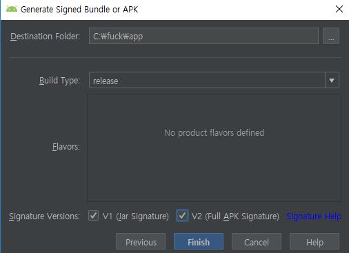Close the Generate Signed Bundle dialog
The width and height of the screenshot is (349, 253).
[339, 9]
